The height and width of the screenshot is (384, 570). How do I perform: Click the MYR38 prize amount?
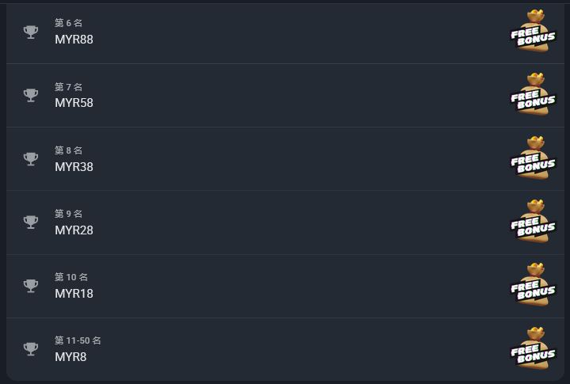coord(74,166)
